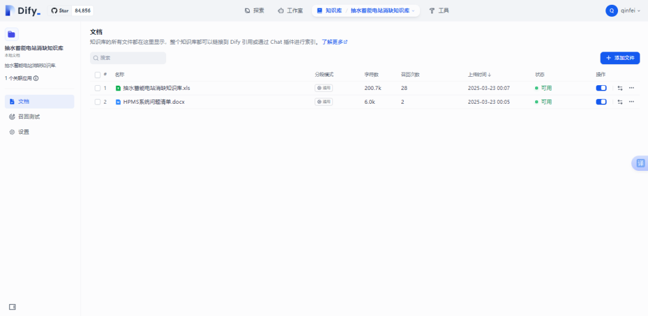
Task: Open the GitHub Star badge
Action: 71,11
